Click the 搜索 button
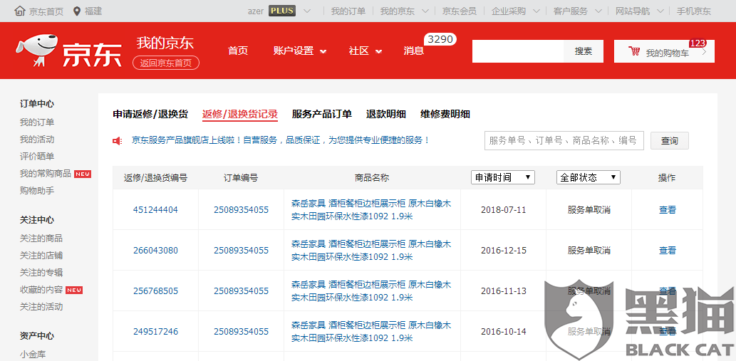736x361 pixels. pyautogui.click(x=584, y=51)
